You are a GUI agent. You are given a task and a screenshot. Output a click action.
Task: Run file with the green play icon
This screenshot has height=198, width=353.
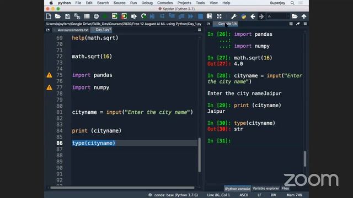[x=105, y=16]
